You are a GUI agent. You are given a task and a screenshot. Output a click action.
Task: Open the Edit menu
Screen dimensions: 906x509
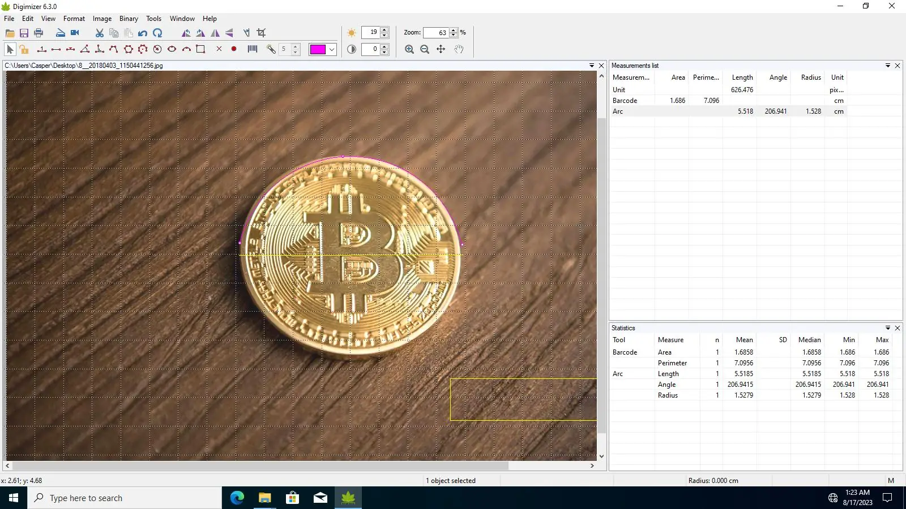[28, 19]
